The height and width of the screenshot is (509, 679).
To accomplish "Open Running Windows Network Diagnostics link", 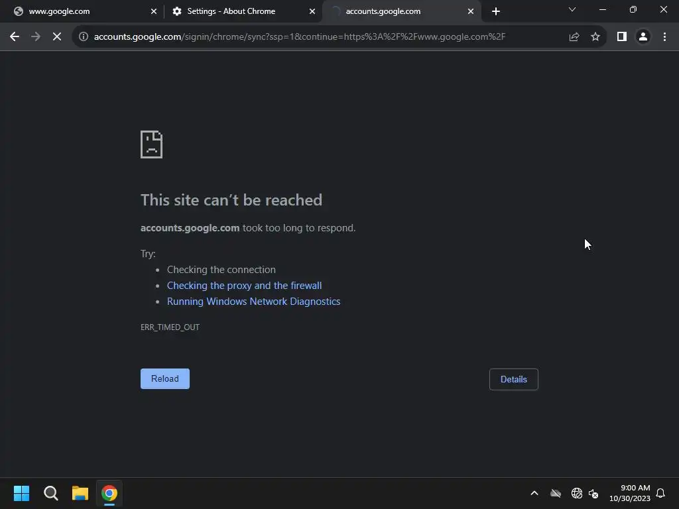I will [254, 302].
